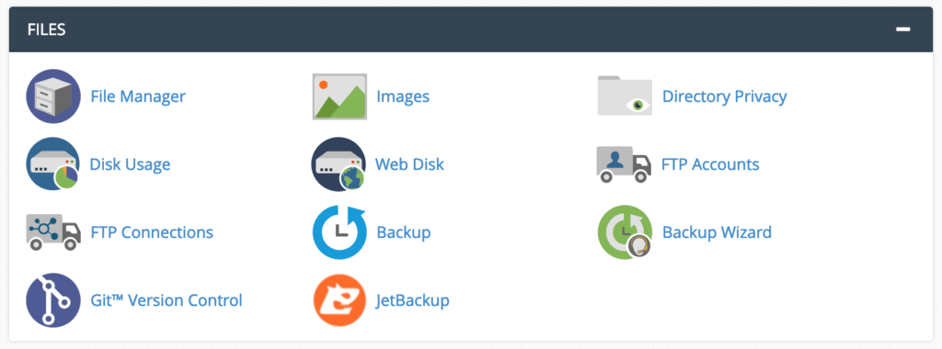Click the orange JetBackup icon
The image size is (942, 349).
(x=339, y=299)
